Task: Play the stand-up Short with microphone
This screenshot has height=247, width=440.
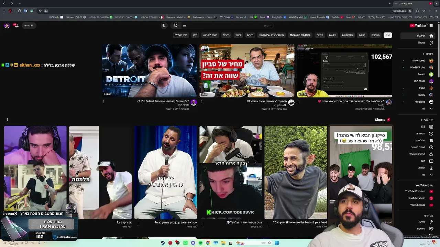Action: coord(165,172)
